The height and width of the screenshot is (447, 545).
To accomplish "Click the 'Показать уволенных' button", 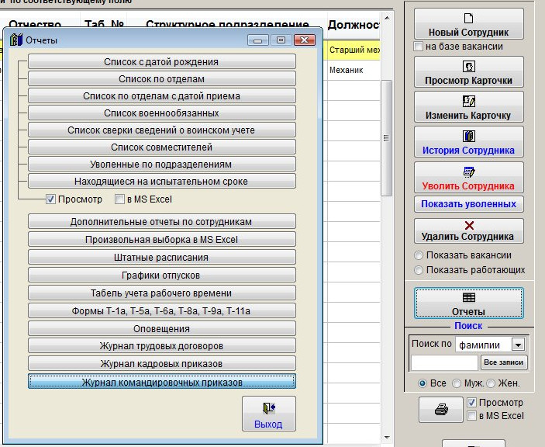I will (x=469, y=204).
